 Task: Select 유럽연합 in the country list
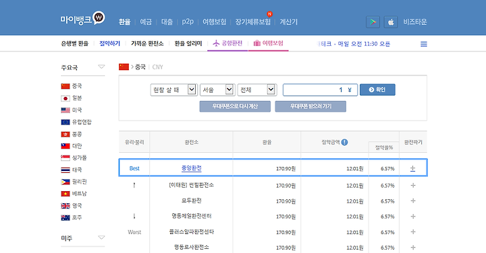[x=82, y=122]
